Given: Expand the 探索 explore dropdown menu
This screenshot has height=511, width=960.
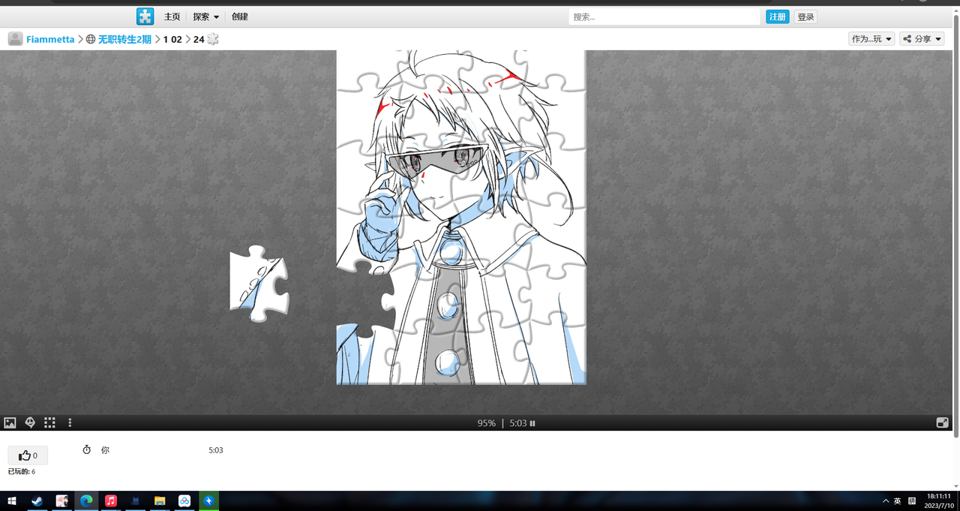Looking at the screenshot, I should point(205,17).
